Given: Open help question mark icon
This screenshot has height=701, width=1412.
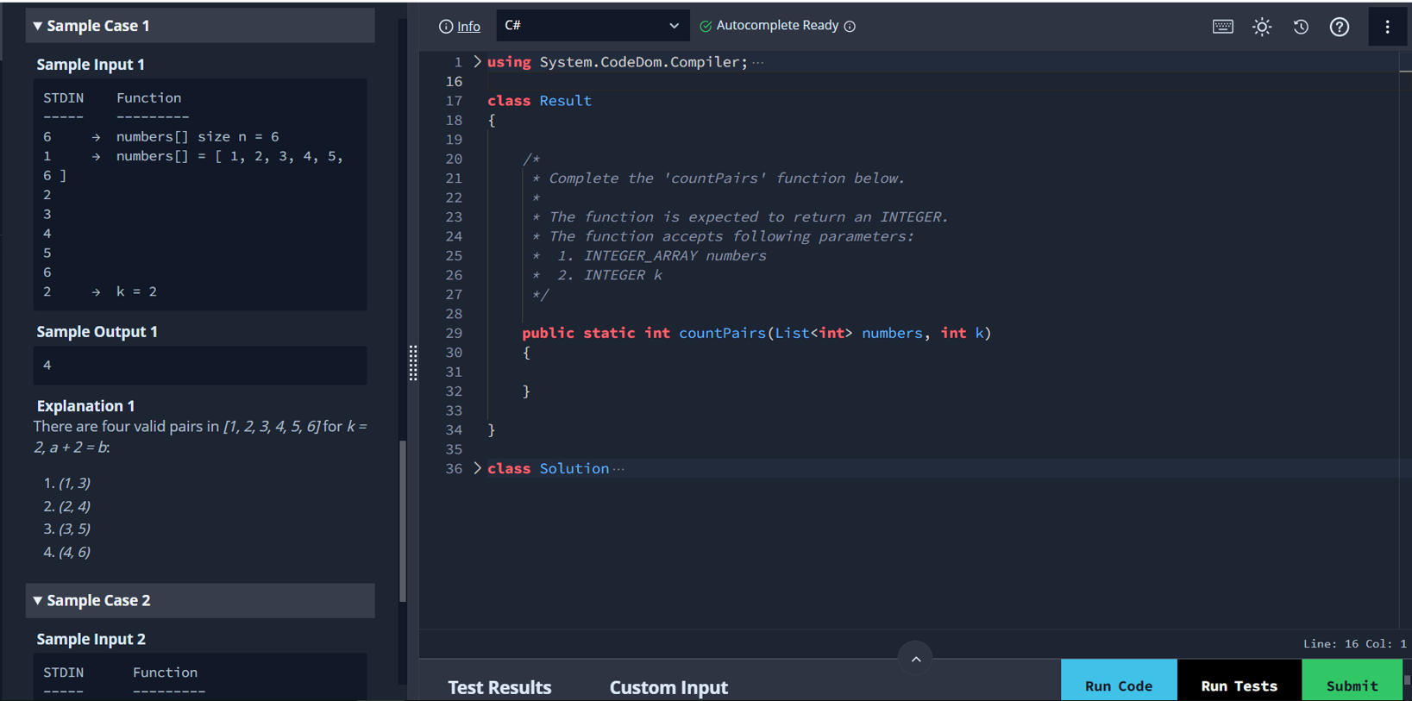Looking at the screenshot, I should pyautogui.click(x=1340, y=27).
